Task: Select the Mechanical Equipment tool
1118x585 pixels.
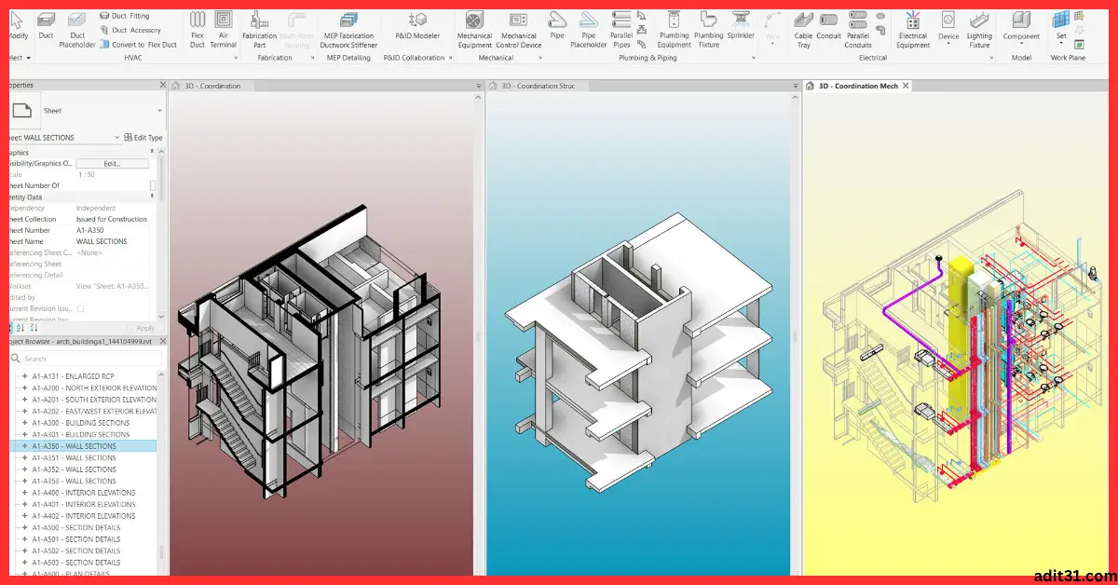Action: point(474,28)
